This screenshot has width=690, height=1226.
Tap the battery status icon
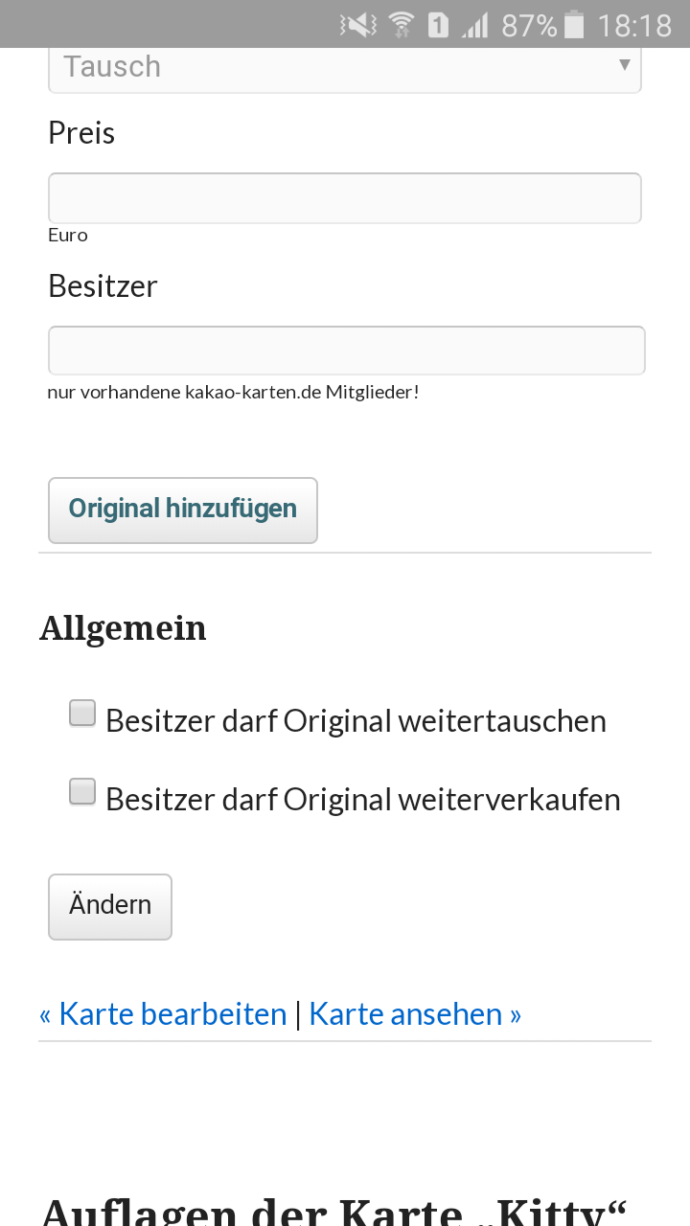[574, 25]
